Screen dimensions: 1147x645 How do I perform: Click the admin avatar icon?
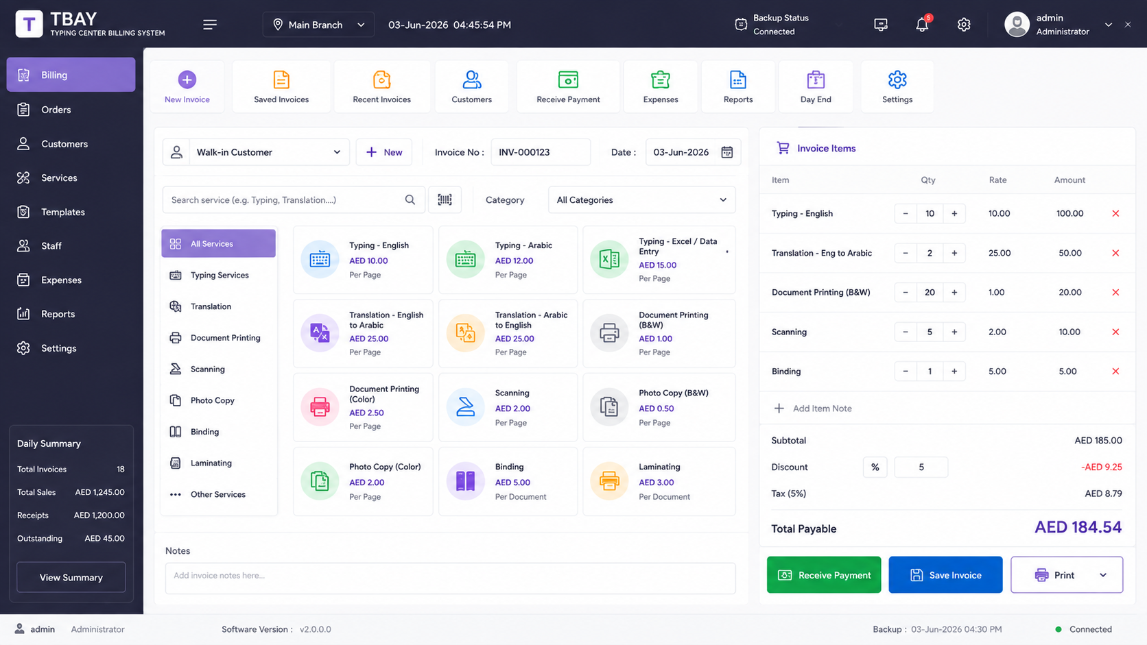pyautogui.click(x=1017, y=25)
